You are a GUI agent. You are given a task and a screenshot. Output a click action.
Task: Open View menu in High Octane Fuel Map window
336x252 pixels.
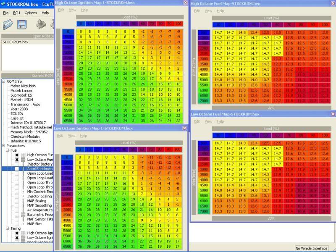pyautogui.click(x=208, y=11)
